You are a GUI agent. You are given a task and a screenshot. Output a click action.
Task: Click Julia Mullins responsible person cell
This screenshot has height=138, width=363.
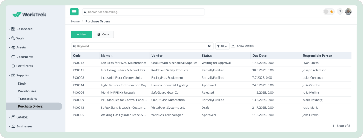311,93
